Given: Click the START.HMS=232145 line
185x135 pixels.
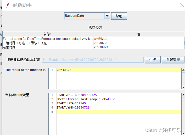Looking at the screenshot, I should pos(71,103).
